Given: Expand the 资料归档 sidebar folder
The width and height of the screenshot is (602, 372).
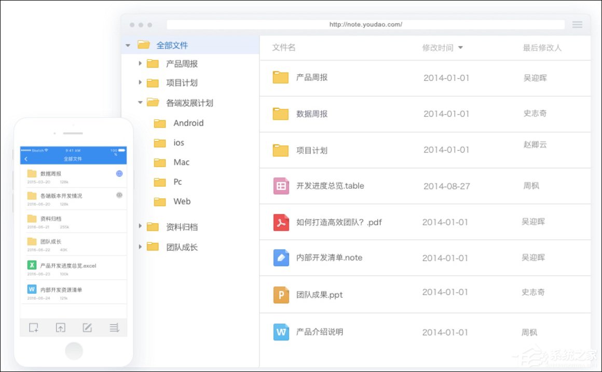Looking at the screenshot, I should (139, 226).
